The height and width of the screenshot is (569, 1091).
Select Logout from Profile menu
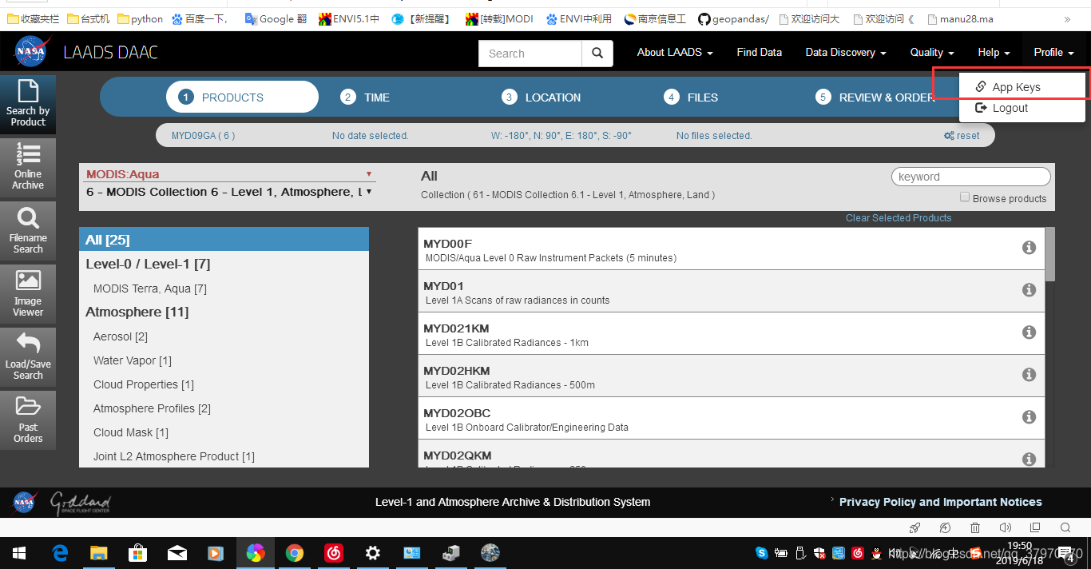(x=1022, y=108)
